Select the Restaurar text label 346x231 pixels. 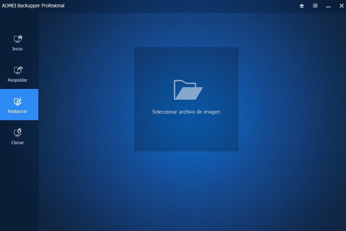[x=17, y=111]
